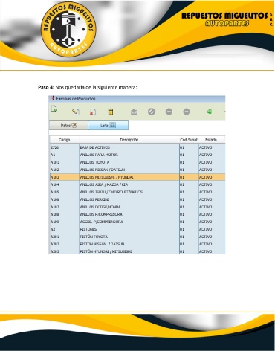Select the ANILLOS TOYOTA row

point(137,162)
